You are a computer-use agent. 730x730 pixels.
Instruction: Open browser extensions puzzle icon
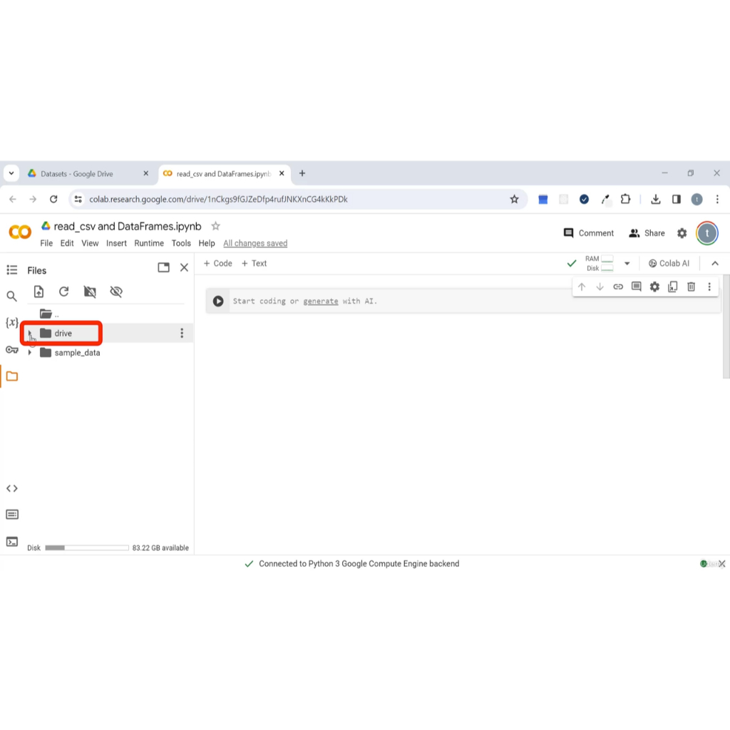(625, 200)
